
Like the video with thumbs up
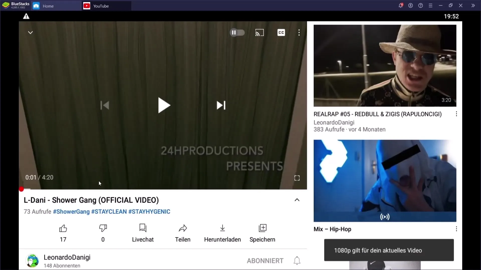[63, 233]
